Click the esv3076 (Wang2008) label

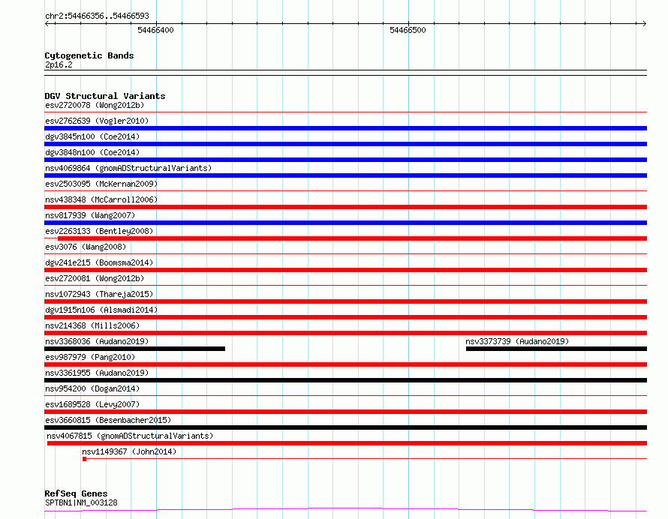point(86,247)
